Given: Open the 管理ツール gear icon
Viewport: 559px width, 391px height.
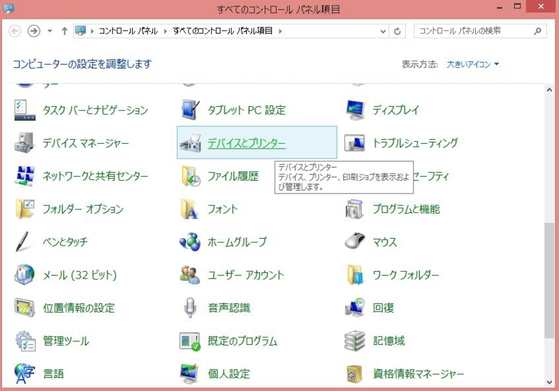Looking at the screenshot, I should [25, 341].
